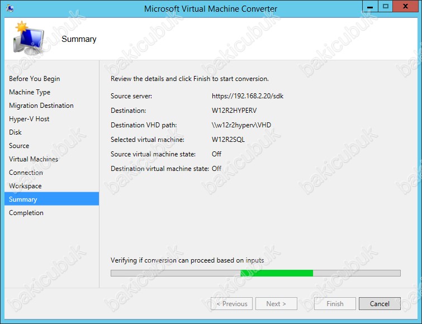This screenshot has width=422, height=324.
Task: Jump to the Disk step
Action: 15,132
